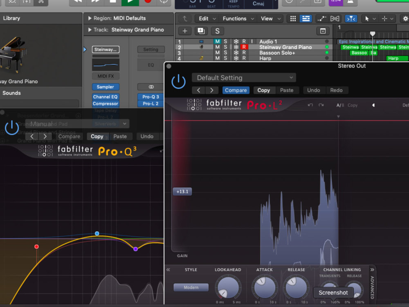Open the Modern style selector
Viewport: 409px width, 307px height.
(x=191, y=287)
